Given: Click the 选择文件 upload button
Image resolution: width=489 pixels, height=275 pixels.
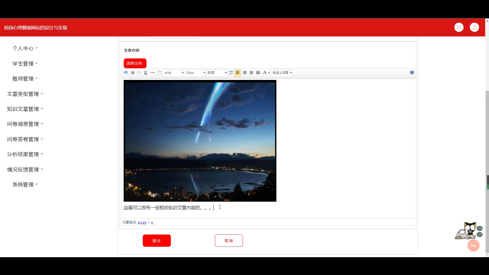Looking at the screenshot, I should point(135,63).
